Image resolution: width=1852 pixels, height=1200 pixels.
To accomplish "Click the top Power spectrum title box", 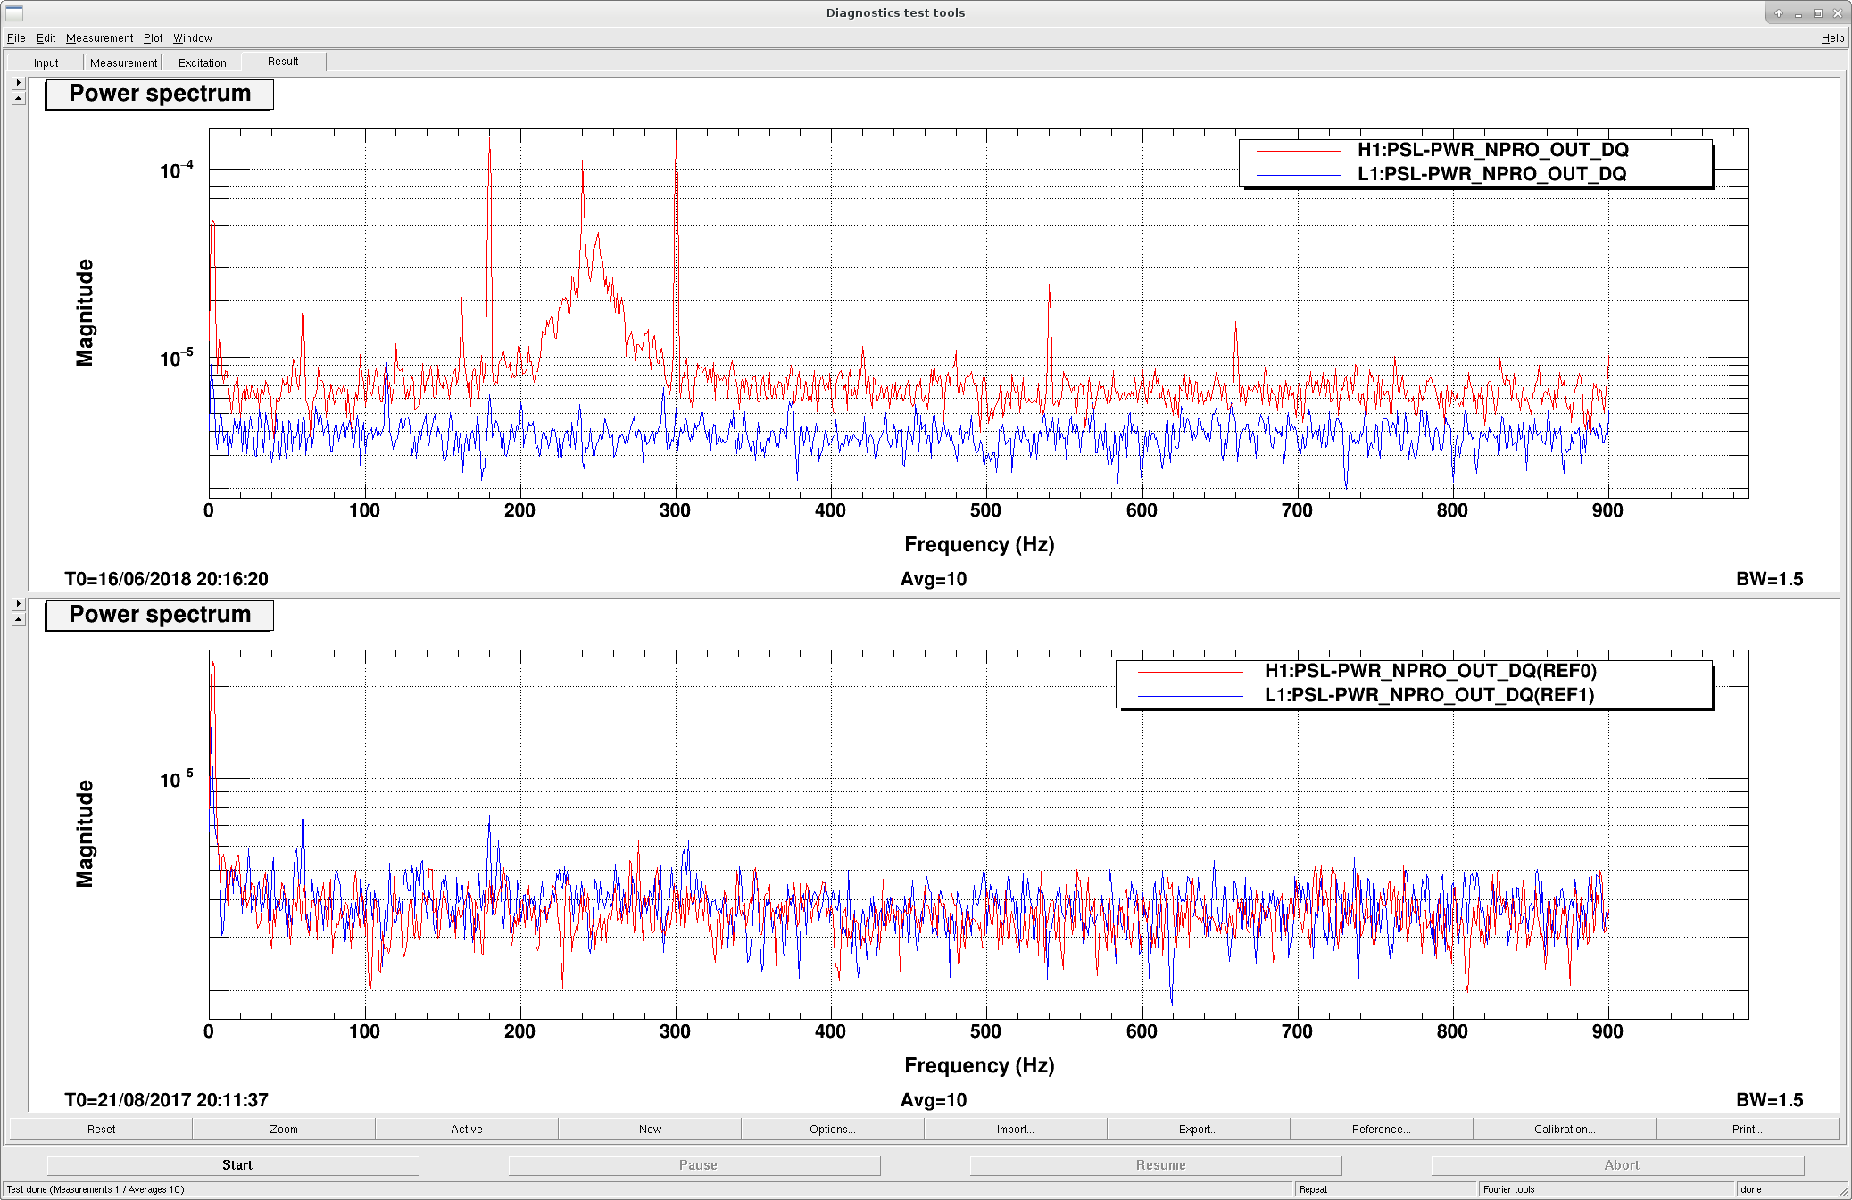I will tap(160, 94).
